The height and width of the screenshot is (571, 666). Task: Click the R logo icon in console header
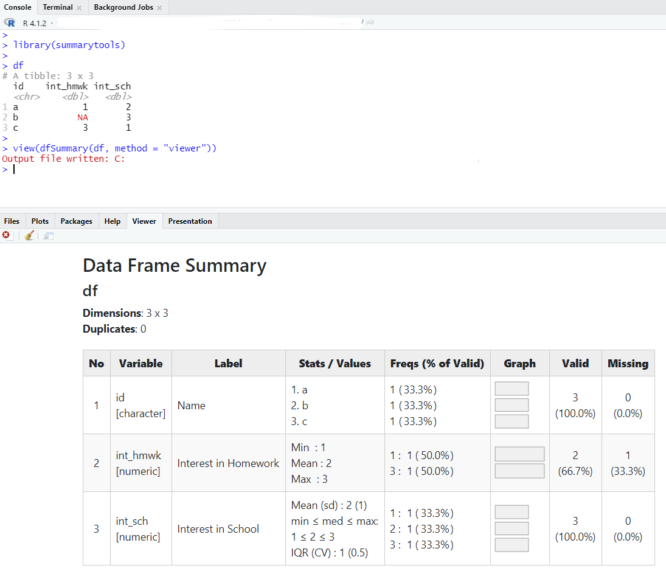coord(9,23)
